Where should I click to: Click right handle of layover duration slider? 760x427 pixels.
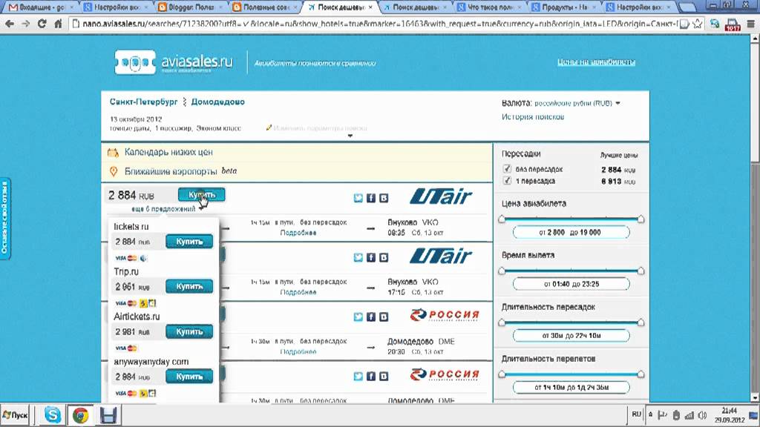point(641,322)
